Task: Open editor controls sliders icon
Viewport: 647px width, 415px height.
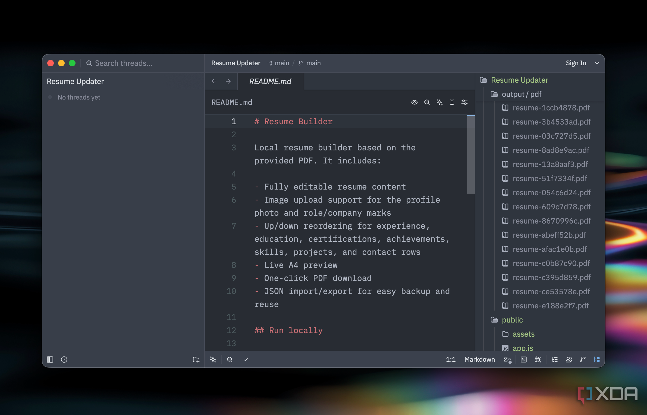Action: pos(464,102)
